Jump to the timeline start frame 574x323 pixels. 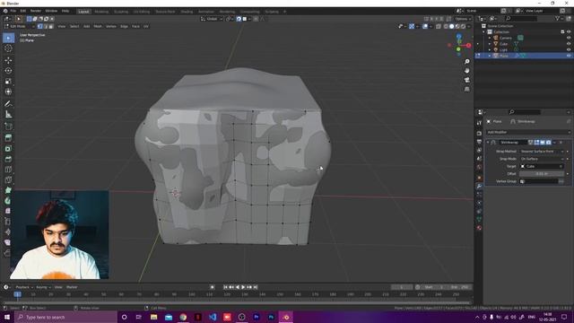click(x=225, y=287)
